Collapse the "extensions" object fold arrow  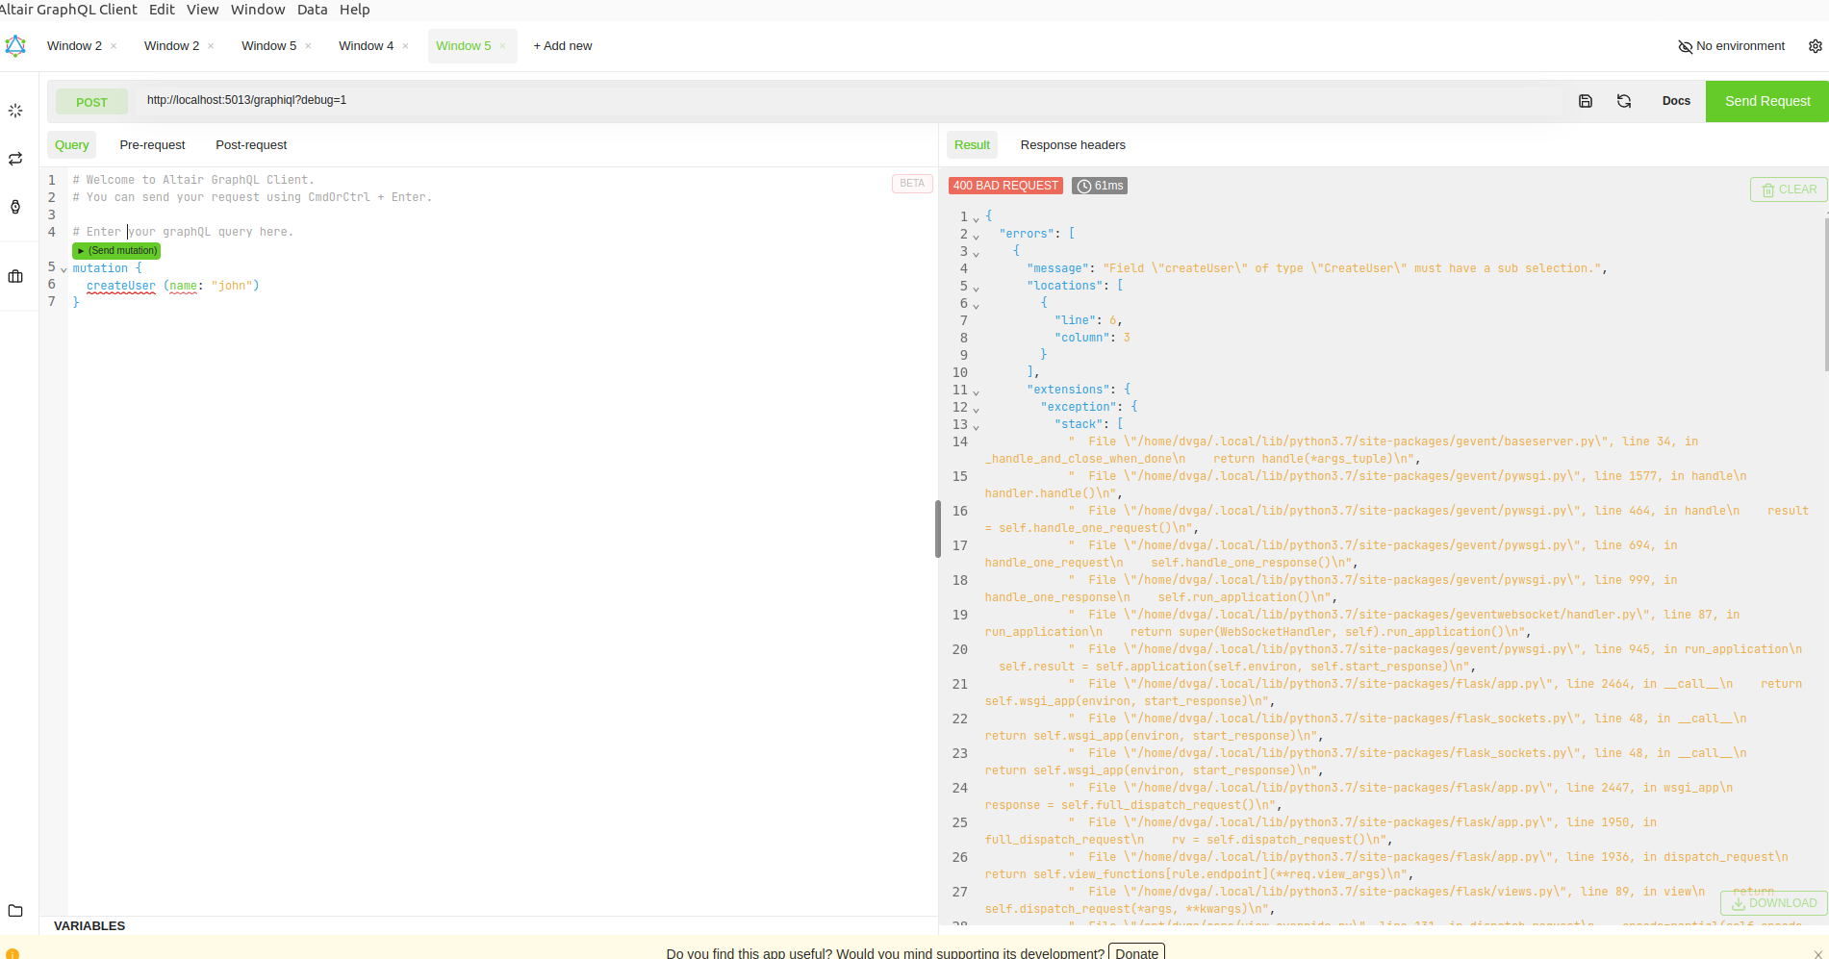(976, 391)
